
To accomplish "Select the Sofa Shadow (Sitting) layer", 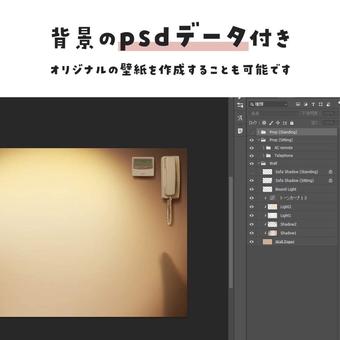I will 292,180.
